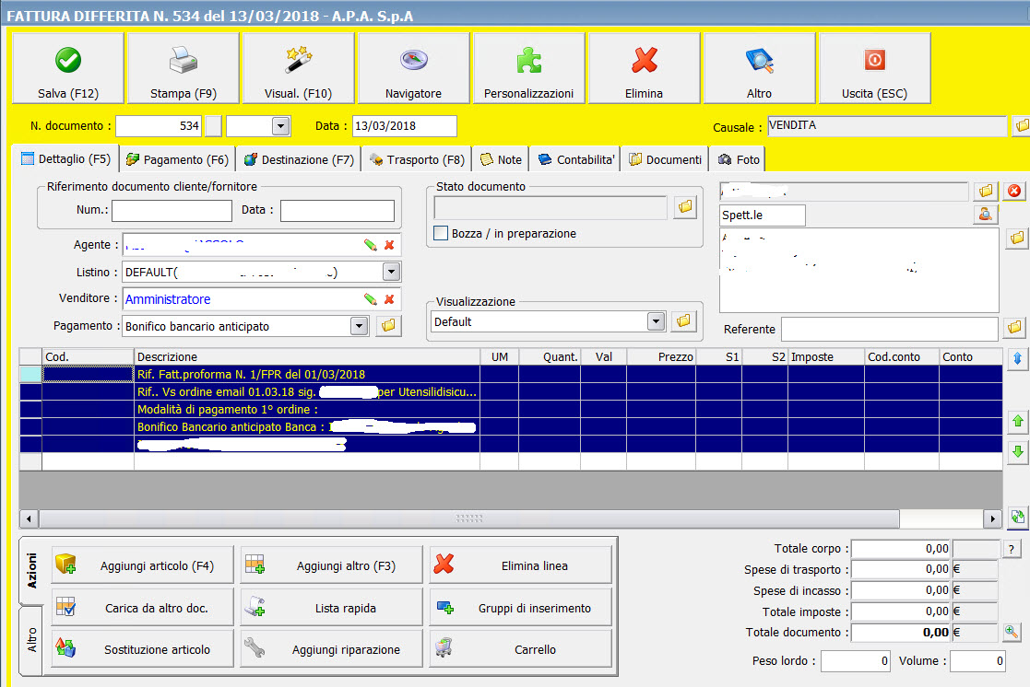Open Lista rapida button
The image size is (1030, 687).
coord(332,608)
